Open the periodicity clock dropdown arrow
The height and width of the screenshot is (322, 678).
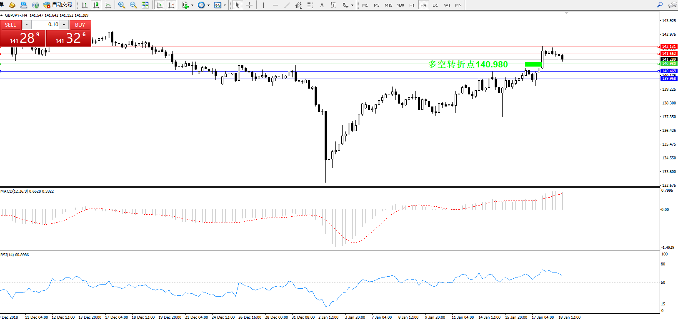pyautogui.click(x=208, y=5)
